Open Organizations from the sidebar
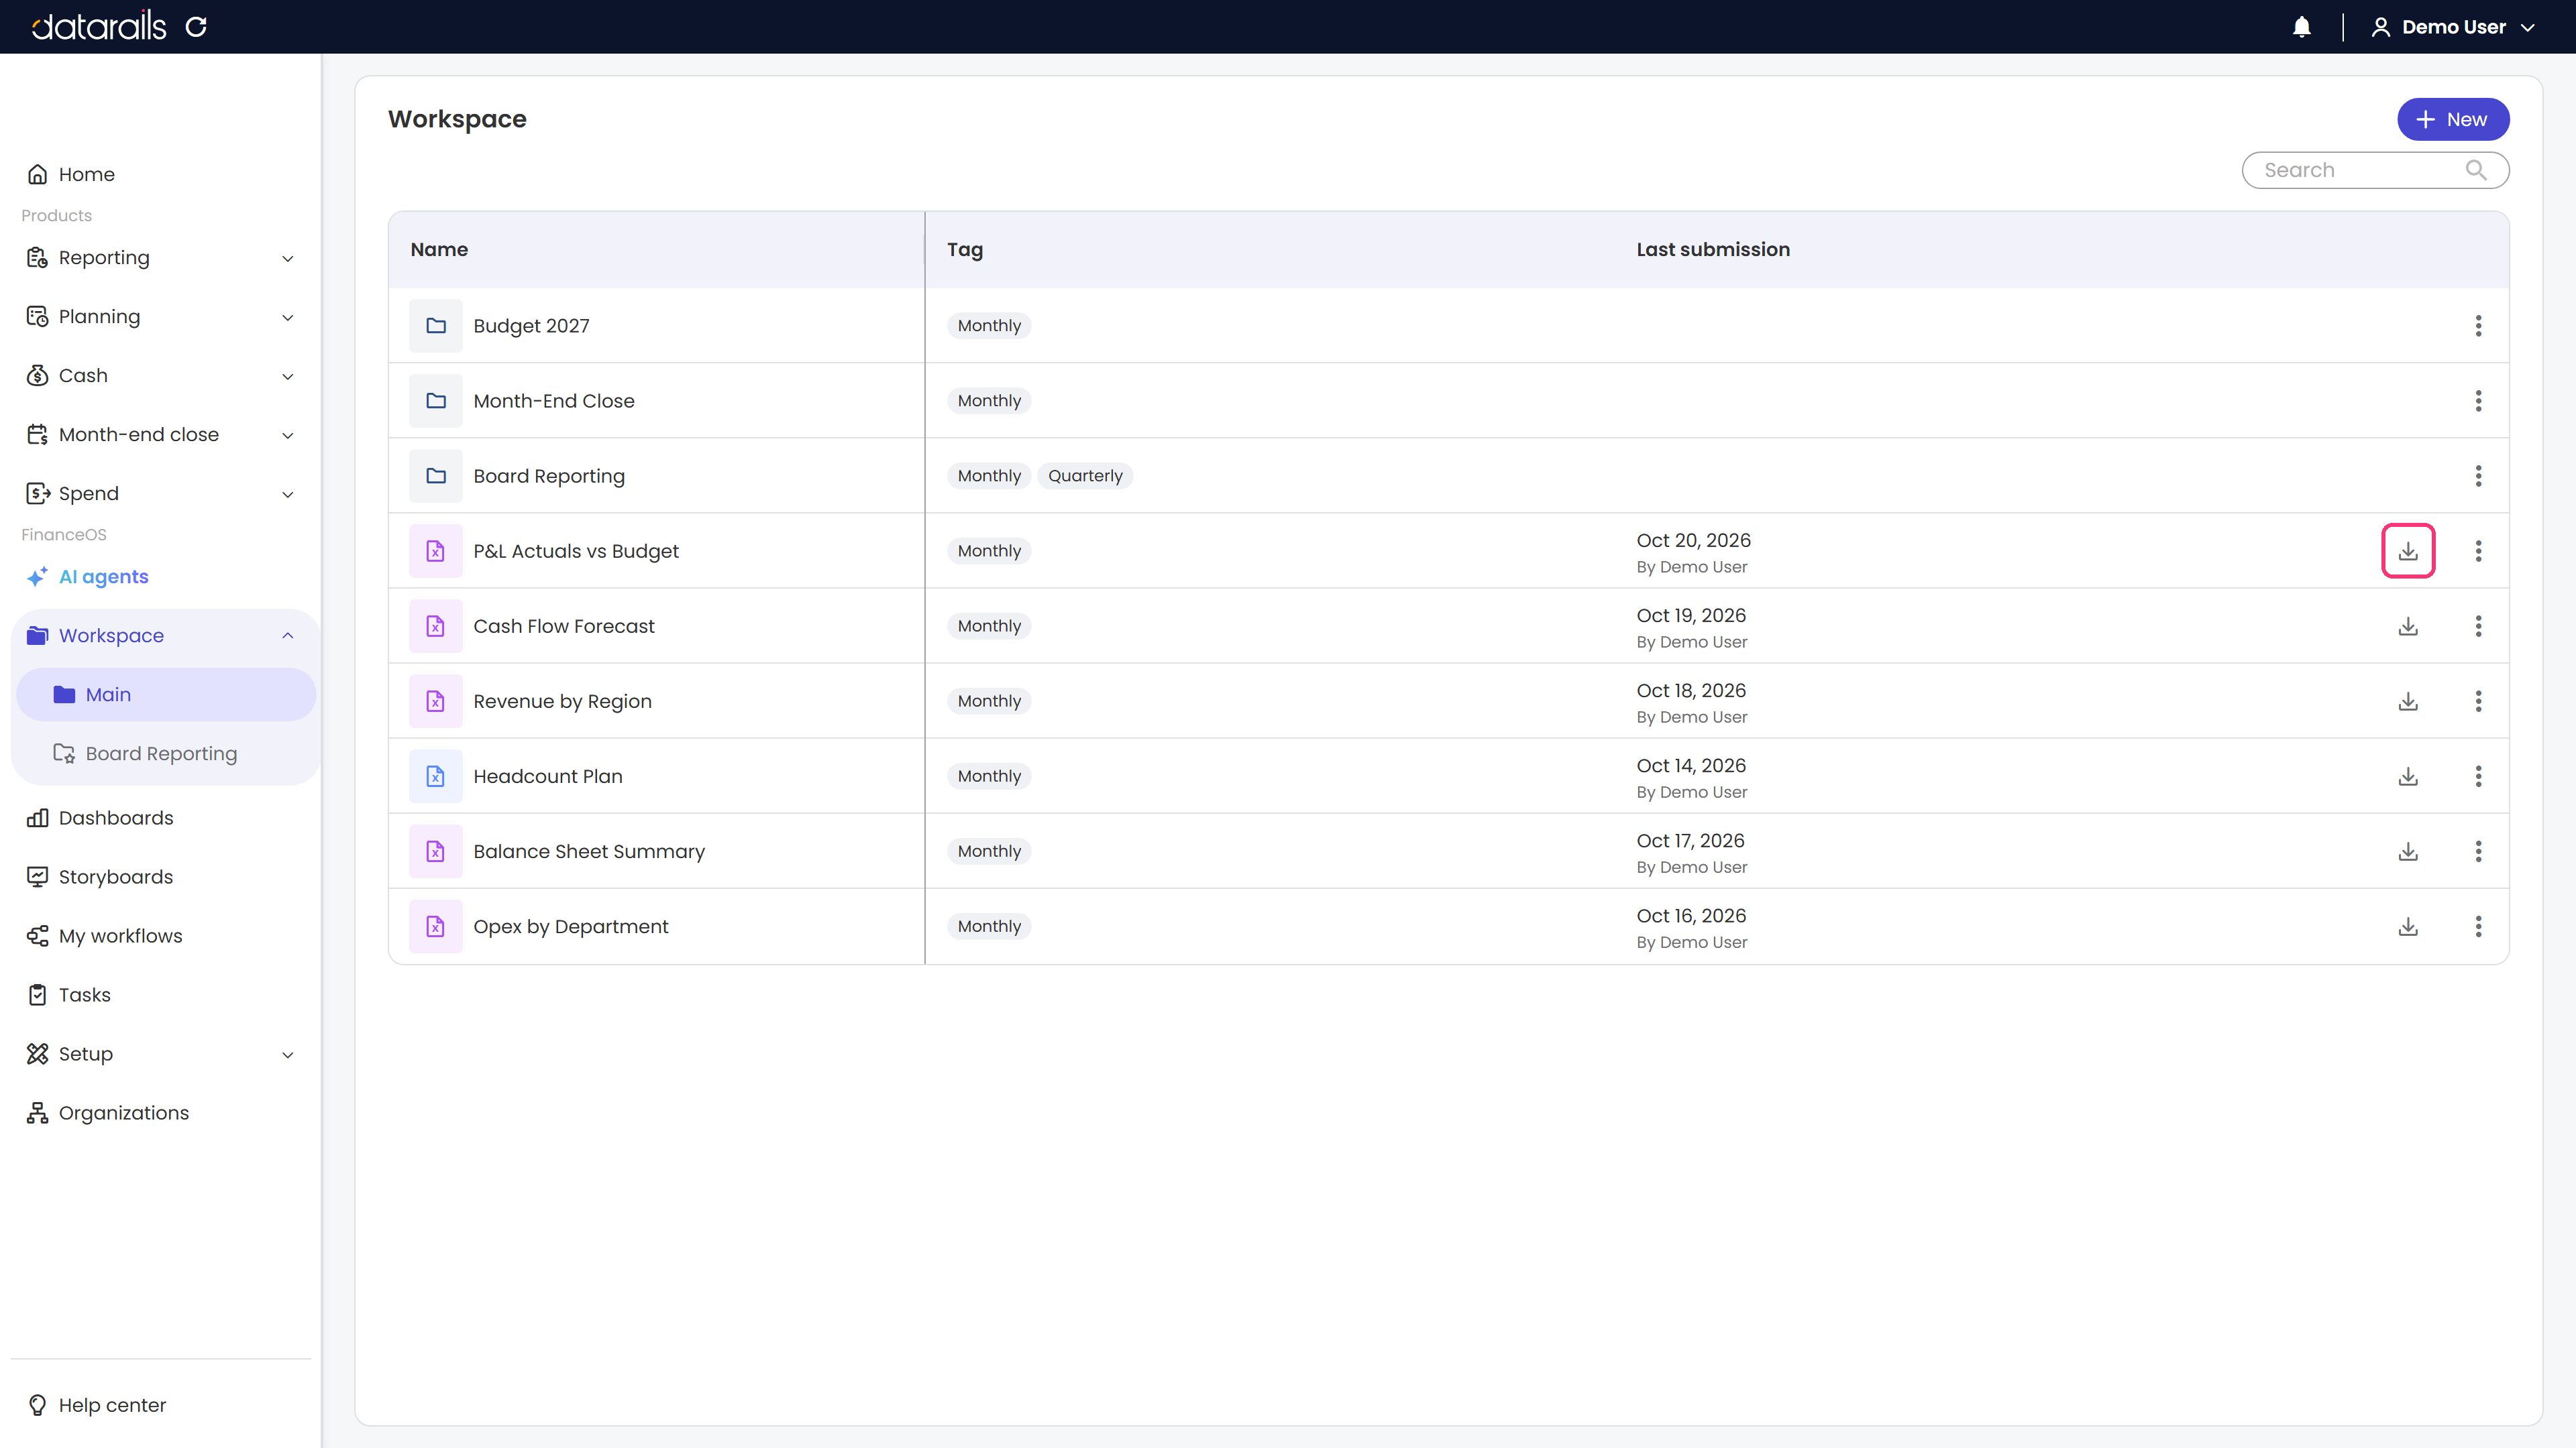This screenshot has height=1448, width=2576. [107, 1112]
